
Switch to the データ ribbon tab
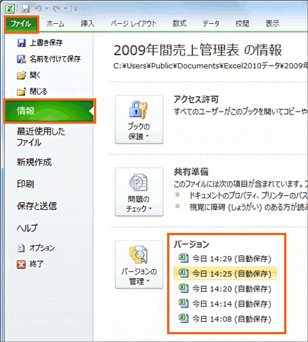point(211,24)
